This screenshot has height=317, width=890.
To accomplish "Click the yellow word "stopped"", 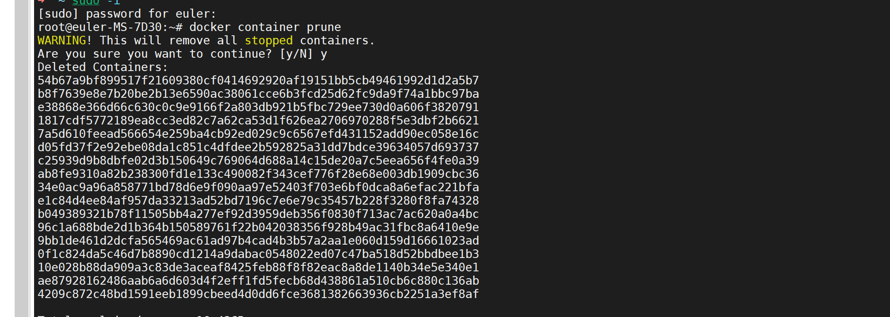I will tap(269, 40).
